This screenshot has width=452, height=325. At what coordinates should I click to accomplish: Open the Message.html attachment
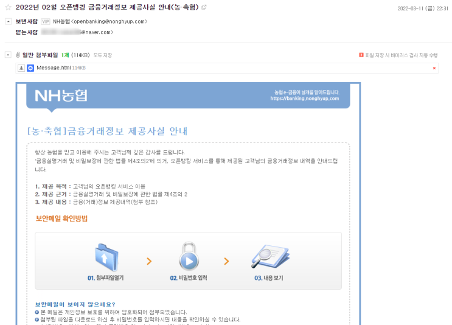54,68
